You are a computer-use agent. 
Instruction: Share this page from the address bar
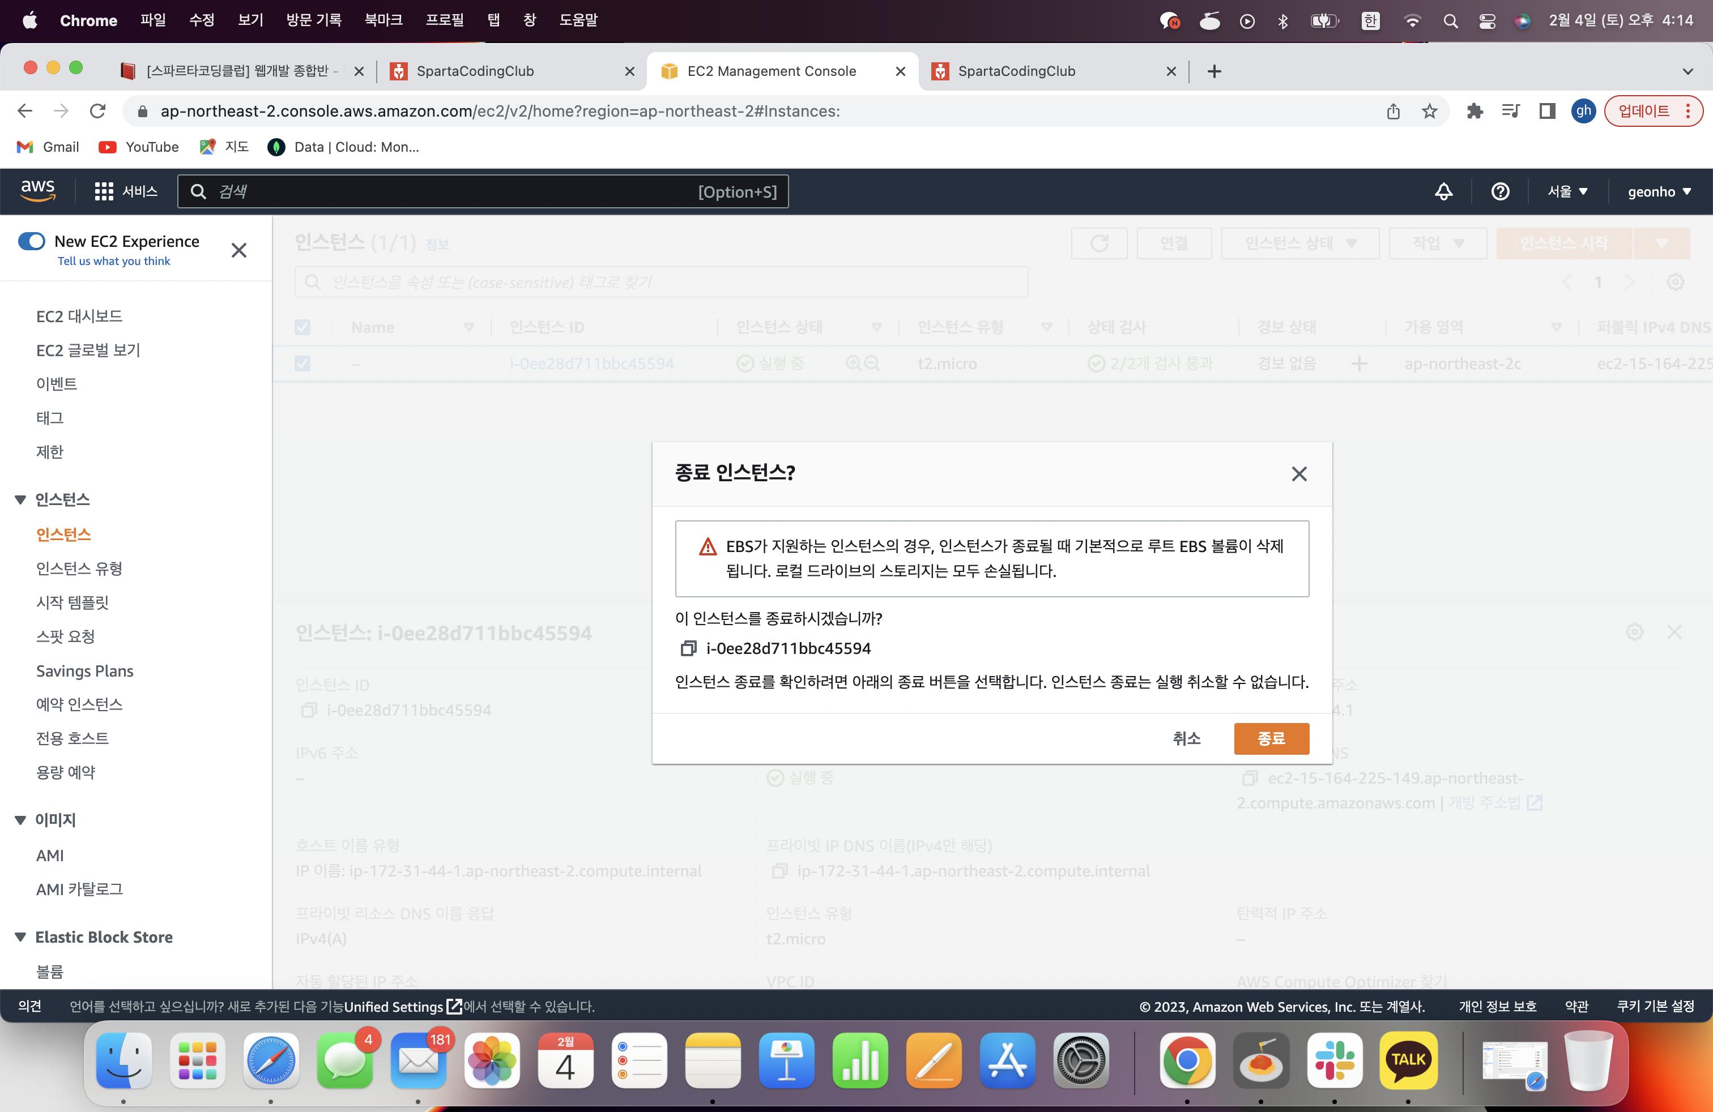tap(1394, 111)
